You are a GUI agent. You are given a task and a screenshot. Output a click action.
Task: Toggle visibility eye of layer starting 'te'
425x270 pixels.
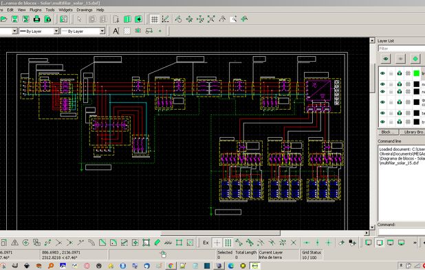[x=383, y=113]
